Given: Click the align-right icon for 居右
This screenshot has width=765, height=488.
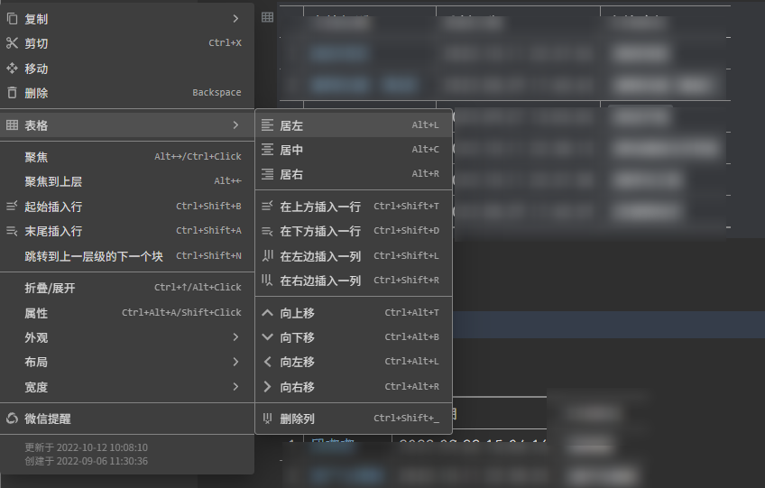Looking at the screenshot, I should coord(267,174).
